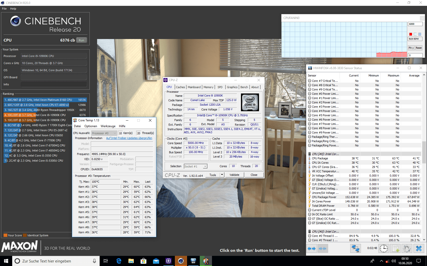Open the Help menu in Cinebench

tap(13, 9)
